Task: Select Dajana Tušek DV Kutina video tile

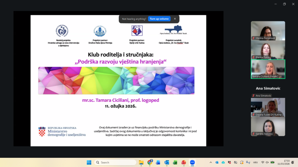Action: (x=268, y=107)
